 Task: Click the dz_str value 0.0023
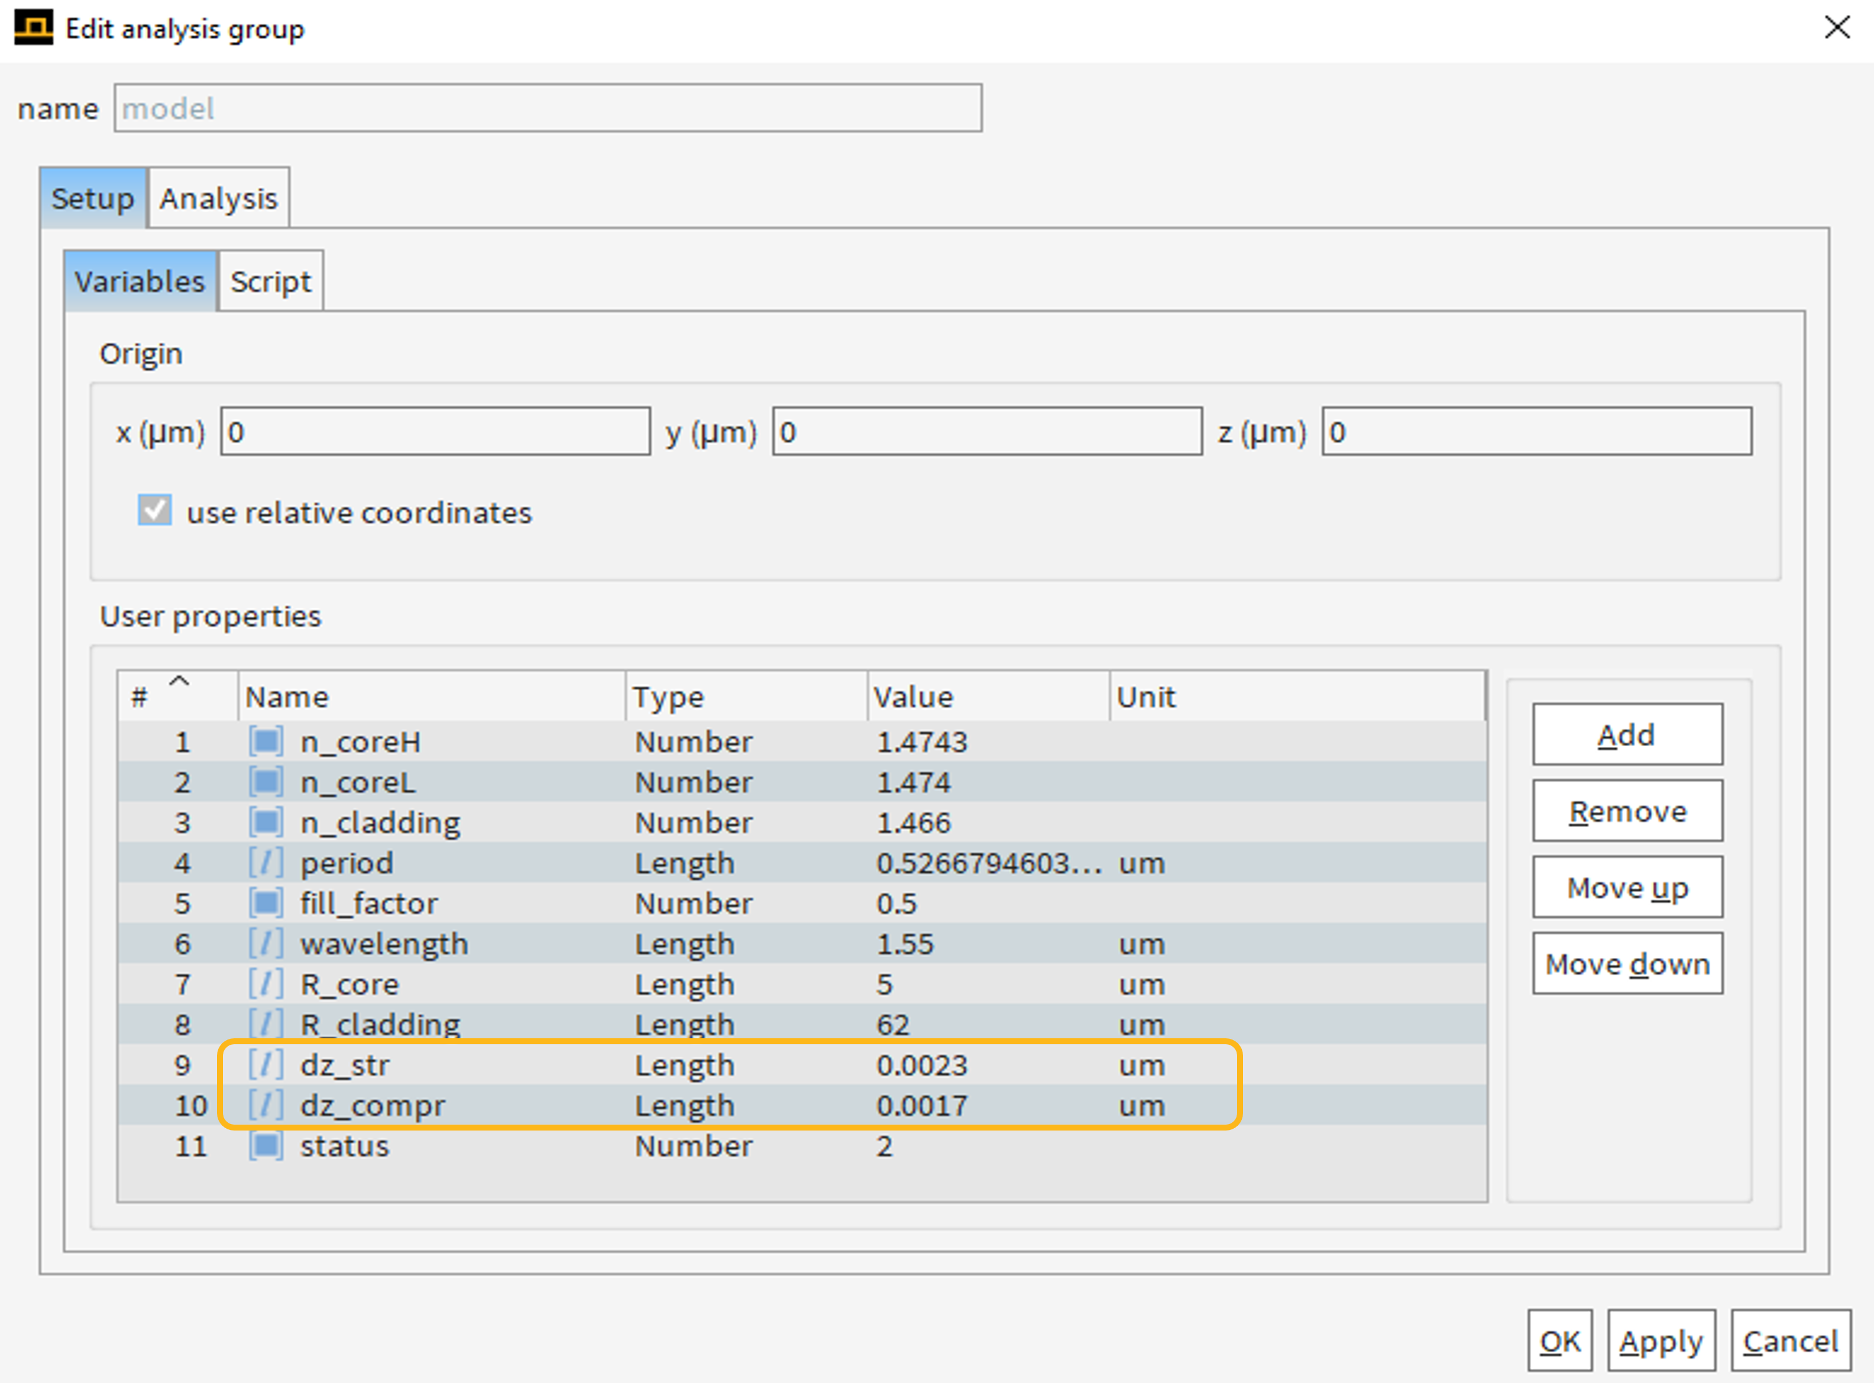(x=922, y=1065)
